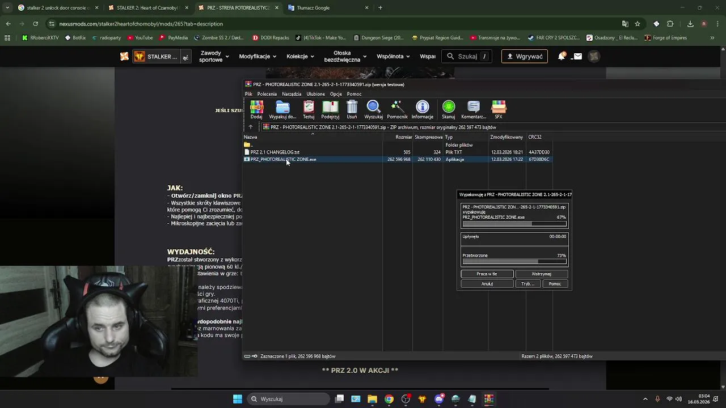Screen dimensions: 726x408
Task: Go up one folder in WinRAR
Action: (250, 127)
